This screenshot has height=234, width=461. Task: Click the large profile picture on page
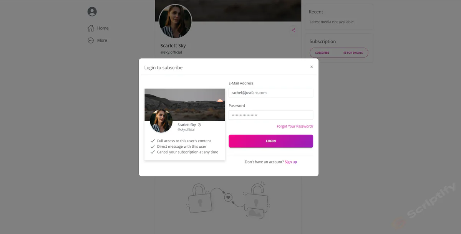tap(175, 21)
